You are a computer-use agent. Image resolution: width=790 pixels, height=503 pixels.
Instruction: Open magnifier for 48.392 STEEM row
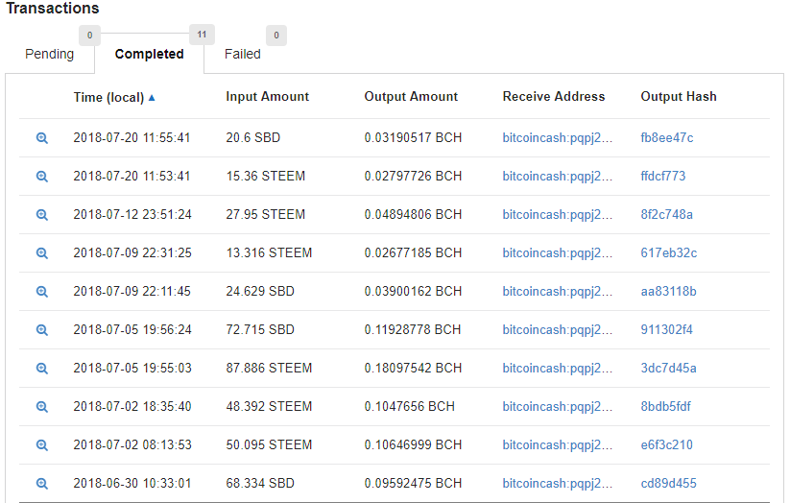[x=42, y=407]
